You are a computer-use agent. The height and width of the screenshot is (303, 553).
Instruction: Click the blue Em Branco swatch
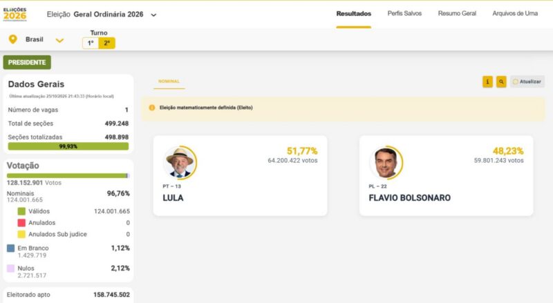[11, 248]
